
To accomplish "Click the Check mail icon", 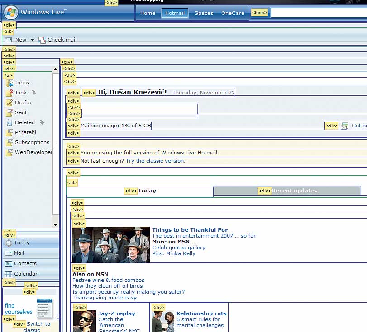I will (x=42, y=40).
